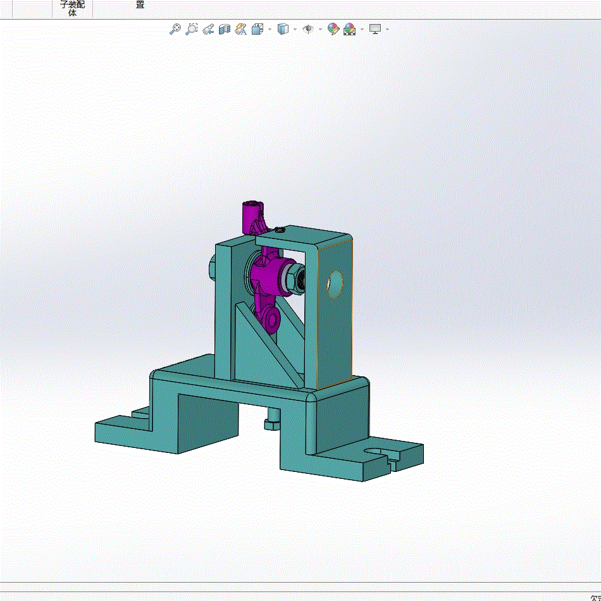Activate the Section View tool
The image size is (601, 601).
(x=224, y=29)
